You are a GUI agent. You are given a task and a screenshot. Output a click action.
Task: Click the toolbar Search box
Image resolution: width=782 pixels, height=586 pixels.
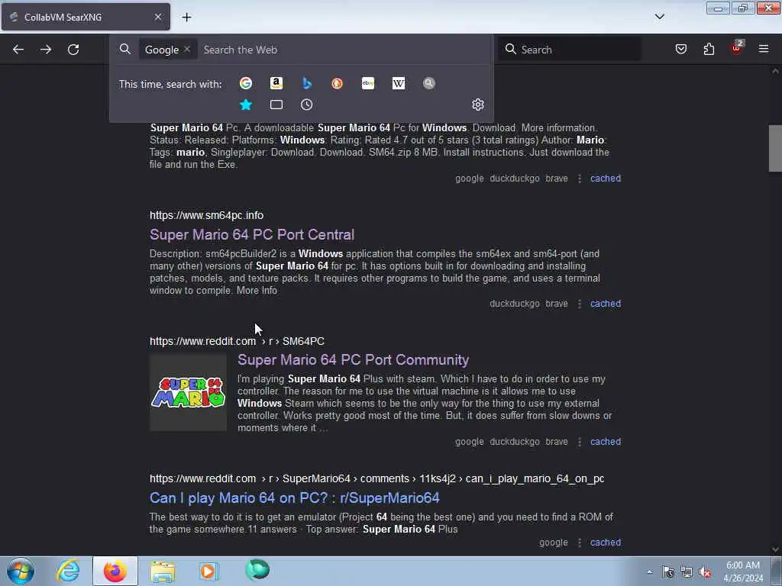click(x=570, y=50)
